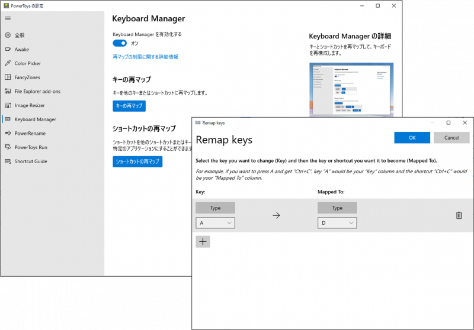Open the PowerToys Run settings page

pyautogui.click(x=52, y=147)
